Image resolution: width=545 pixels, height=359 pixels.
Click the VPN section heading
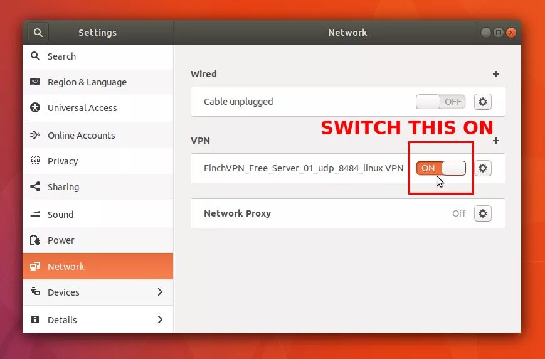(200, 141)
